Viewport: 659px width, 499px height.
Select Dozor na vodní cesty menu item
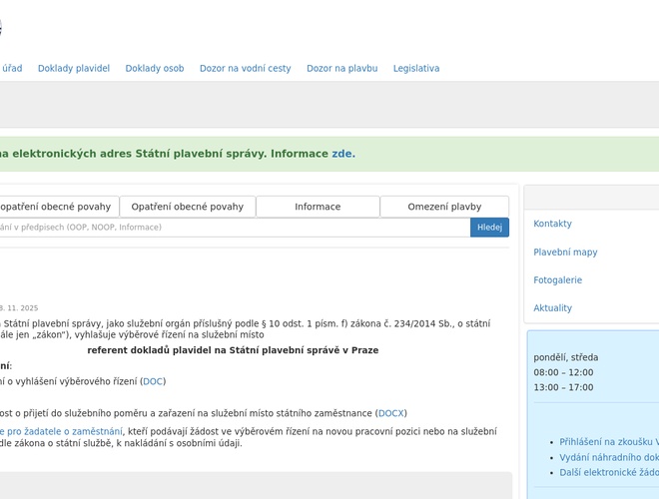pyautogui.click(x=245, y=69)
